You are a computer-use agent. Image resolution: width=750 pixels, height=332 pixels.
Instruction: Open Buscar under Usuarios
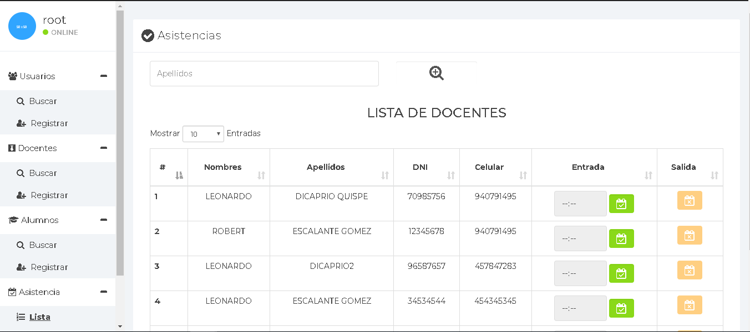tap(43, 101)
